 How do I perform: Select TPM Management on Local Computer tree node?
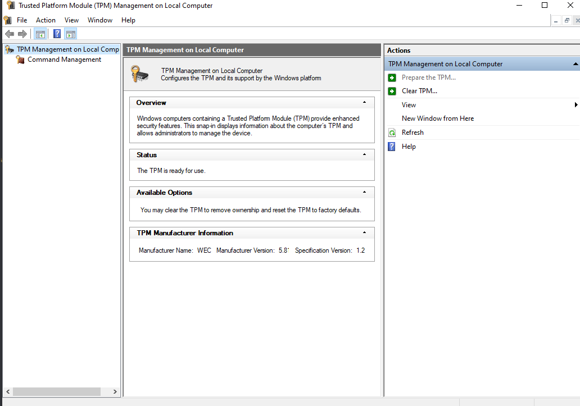(x=67, y=49)
